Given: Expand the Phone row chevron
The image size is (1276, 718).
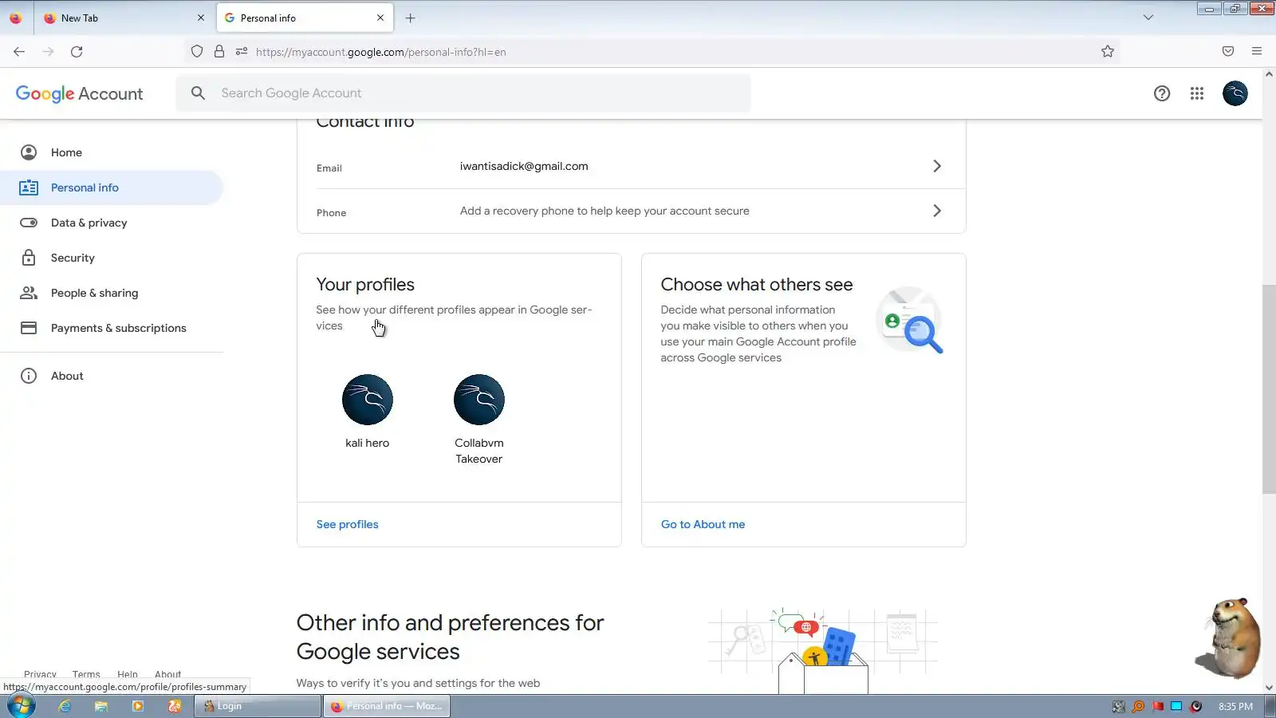Looking at the screenshot, I should pos(937,211).
